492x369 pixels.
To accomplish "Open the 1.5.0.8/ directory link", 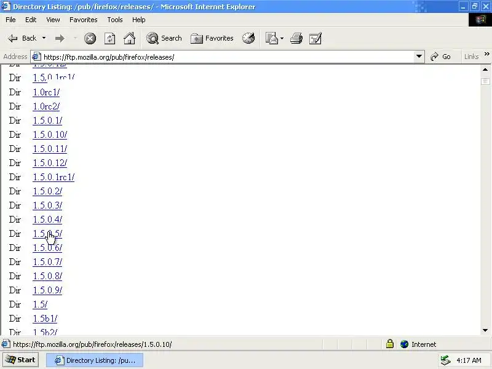I will pyautogui.click(x=47, y=276).
